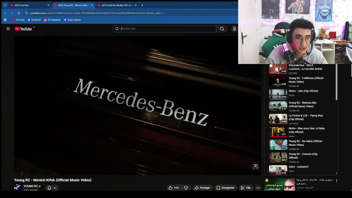
Task: Start voice search with microphone icon
Action: tap(234, 29)
